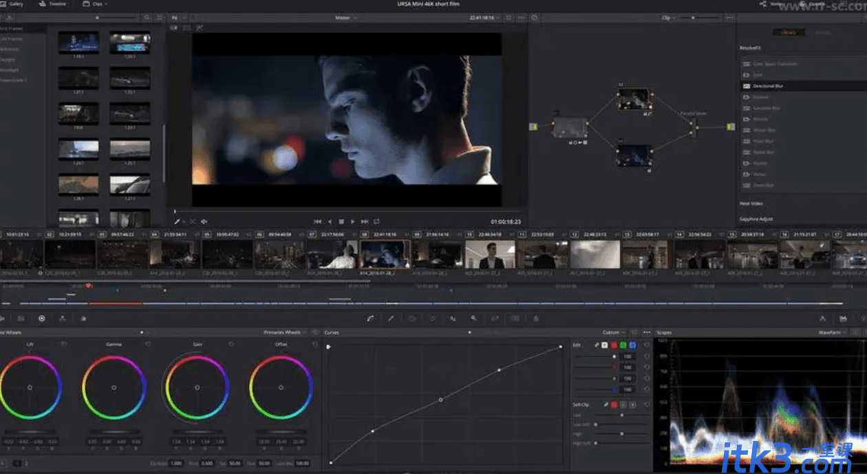Open the 3D stereoscopic palette

[515, 319]
